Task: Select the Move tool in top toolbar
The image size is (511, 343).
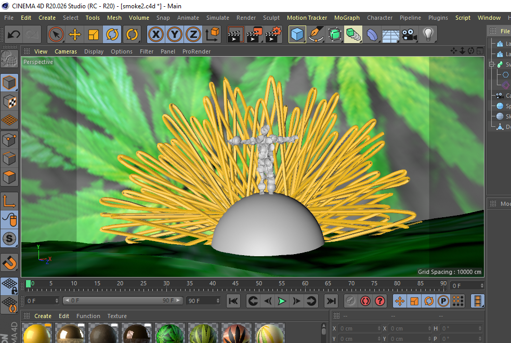Action: [x=75, y=34]
